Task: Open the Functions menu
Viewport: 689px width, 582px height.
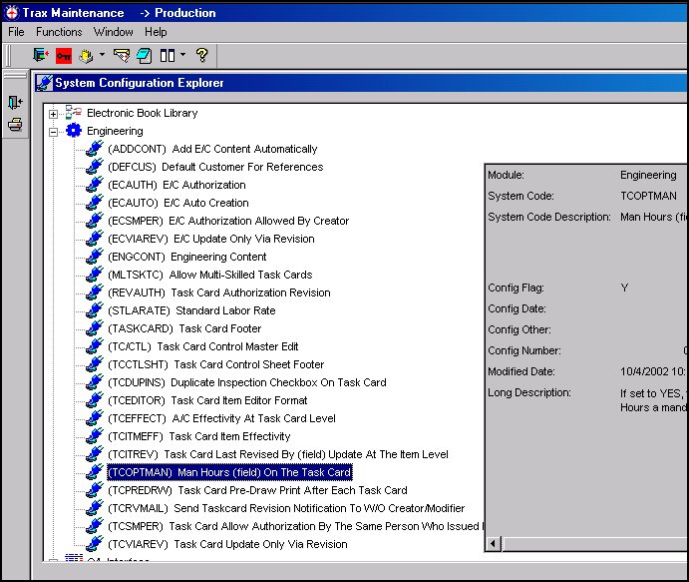Action: point(59,32)
